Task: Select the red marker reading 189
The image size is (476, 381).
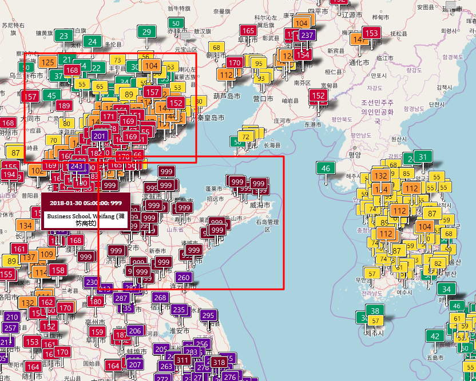Action: tap(64, 105)
